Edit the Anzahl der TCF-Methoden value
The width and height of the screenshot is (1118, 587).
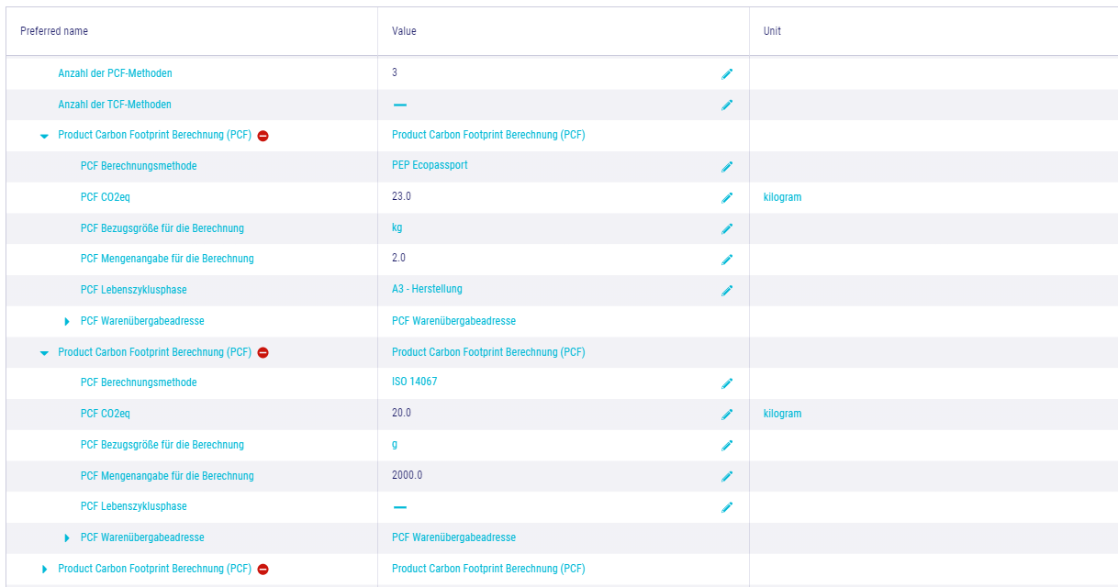[x=727, y=105]
